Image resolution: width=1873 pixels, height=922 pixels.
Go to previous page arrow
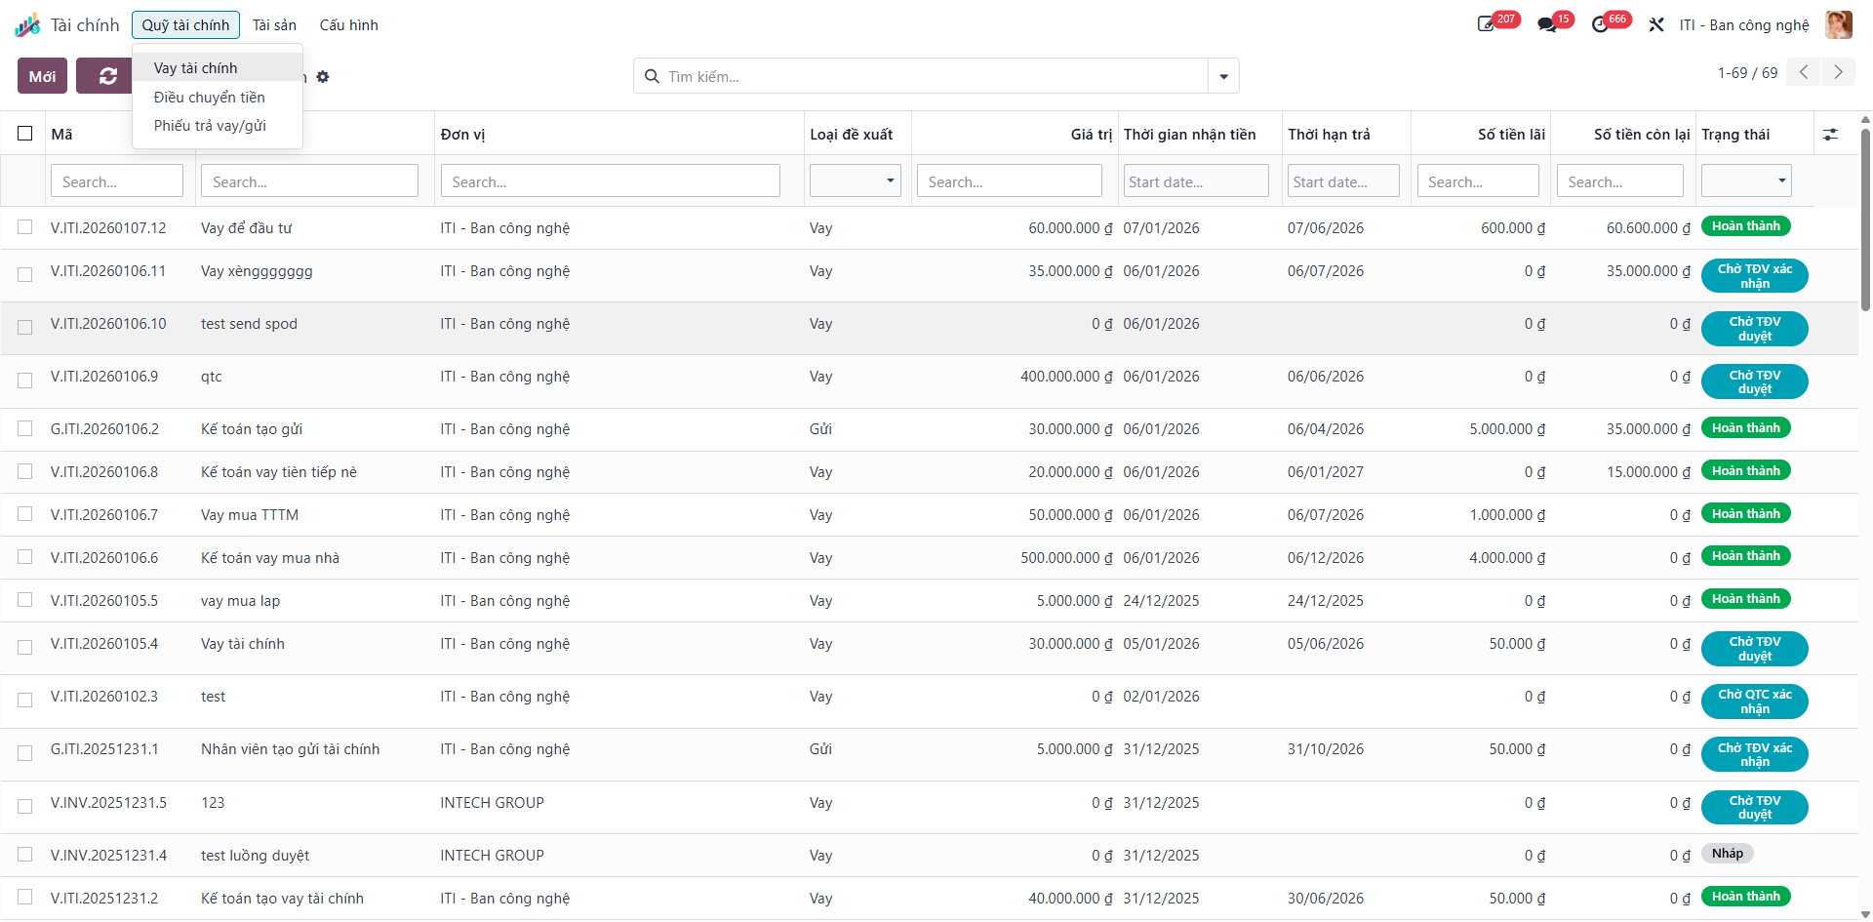click(x=1804, y=72)
